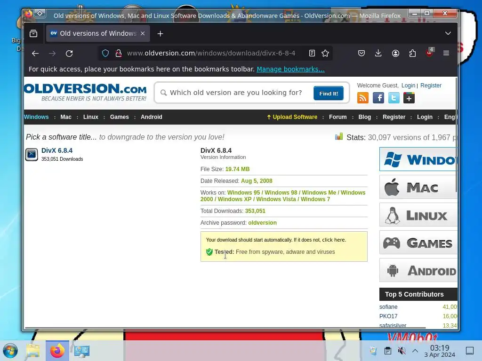Expand hidden tray icons chevron
The image size is (482, 361).
415,351
